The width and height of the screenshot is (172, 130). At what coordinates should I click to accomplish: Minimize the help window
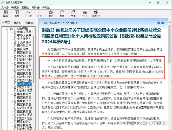point(150,2)
